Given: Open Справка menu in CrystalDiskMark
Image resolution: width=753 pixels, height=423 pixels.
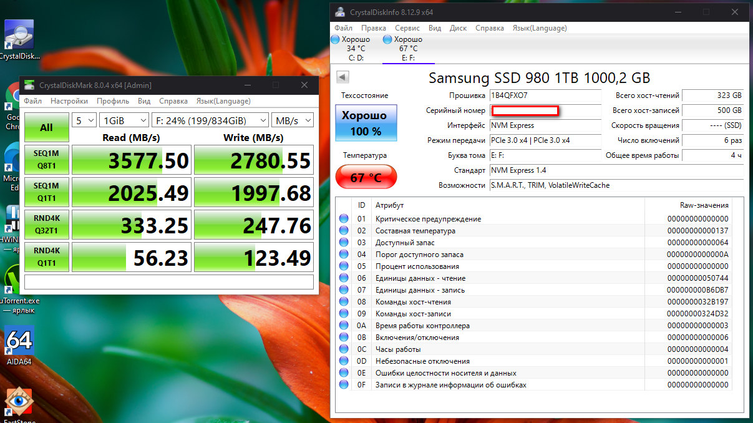Looking at the screenshot, I should [x=173, y=101].
